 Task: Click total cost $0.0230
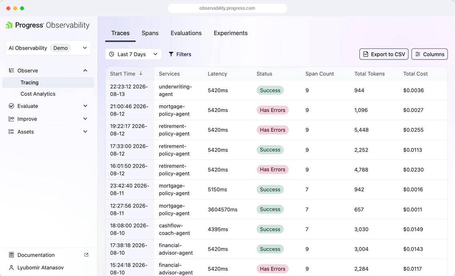[413, 170]
